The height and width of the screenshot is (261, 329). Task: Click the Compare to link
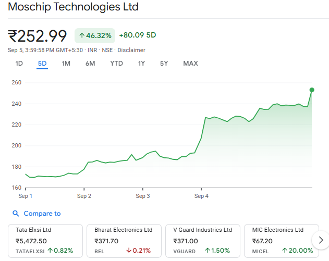pyautogui.click(x=42, y=214)
